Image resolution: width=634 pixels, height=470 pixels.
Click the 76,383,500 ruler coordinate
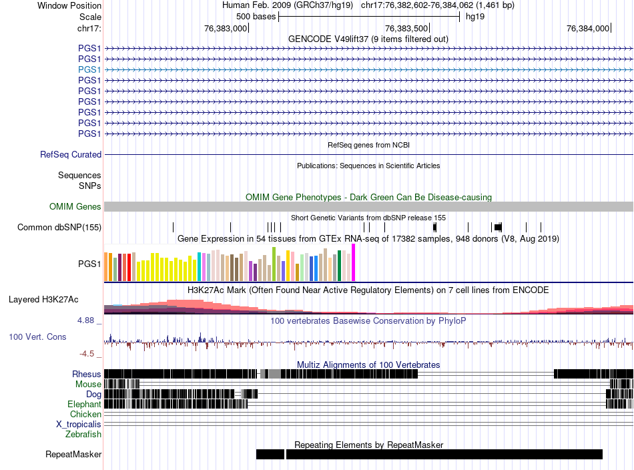coord(406,28)
